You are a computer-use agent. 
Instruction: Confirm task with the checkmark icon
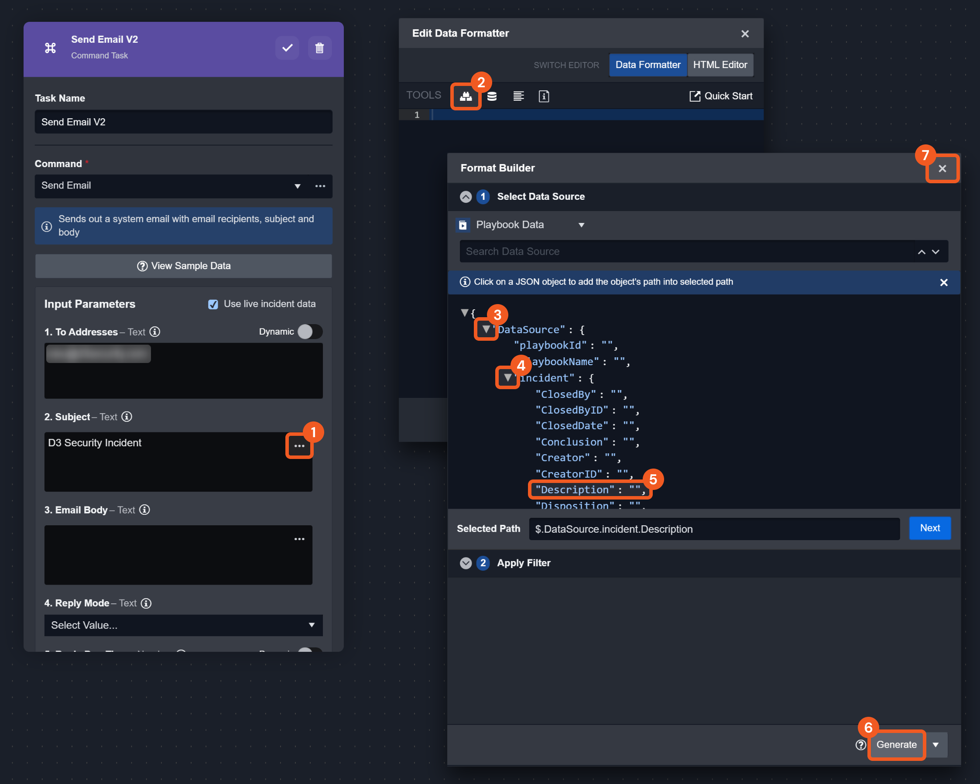pyautogui.click(x=287, y=48)
